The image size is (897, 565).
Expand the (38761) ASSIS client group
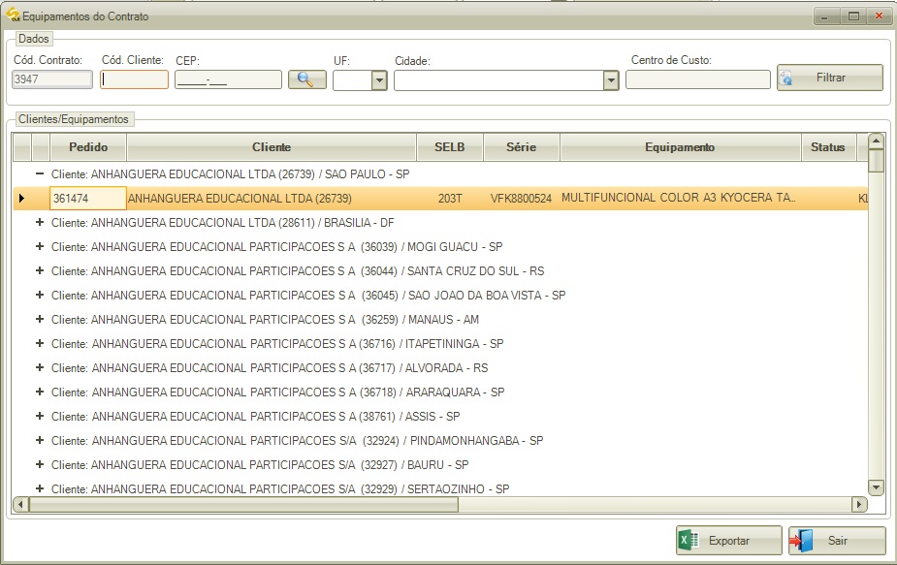40,416
